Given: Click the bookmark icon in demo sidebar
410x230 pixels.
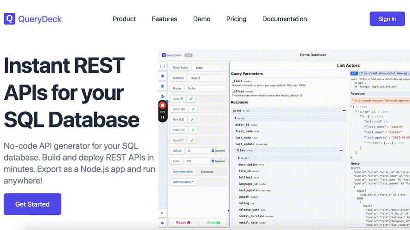Looking at the screenshot, I should tap(162, 76).
